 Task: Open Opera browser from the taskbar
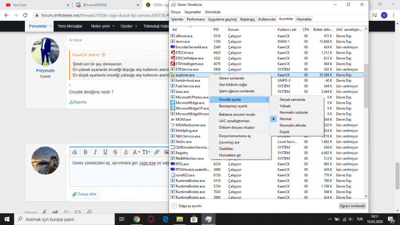(x=151, y=219)
